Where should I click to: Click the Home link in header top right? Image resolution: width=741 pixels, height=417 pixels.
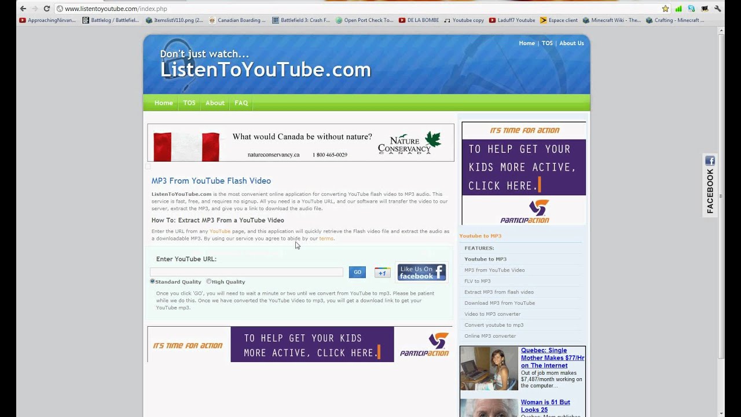point(527,43)
